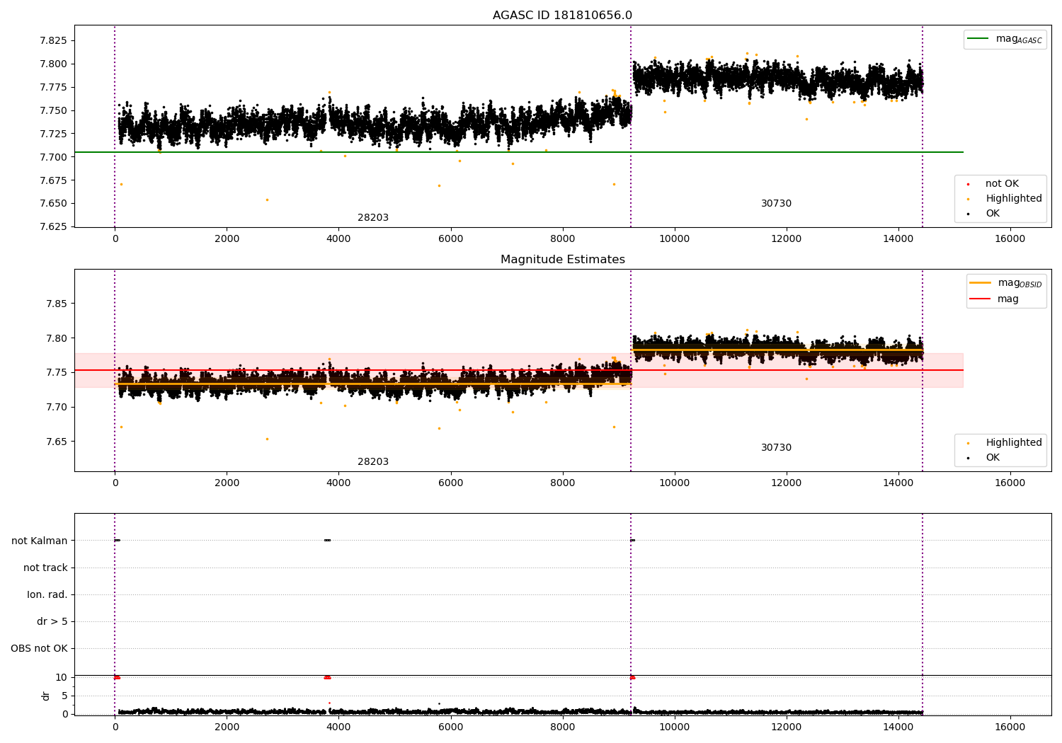Image resolution: width=1062 pixels, height=743 pixels.
Task: Click the '7.625' y-tick label in the top plot
Action: (53, 226)
